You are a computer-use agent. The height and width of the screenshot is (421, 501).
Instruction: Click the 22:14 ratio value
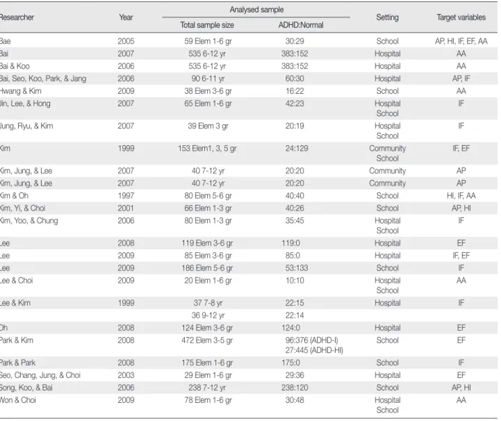coord(295,315)
